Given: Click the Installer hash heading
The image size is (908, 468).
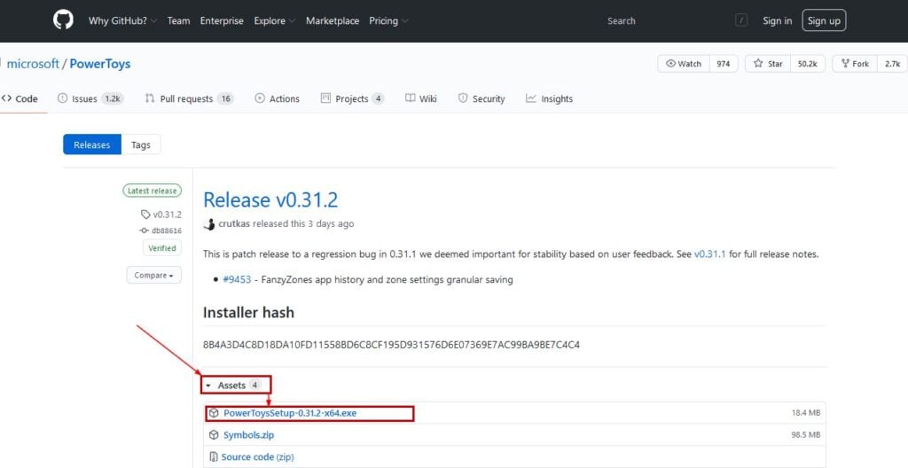Looking at the screenshot, I should (248, 313).
